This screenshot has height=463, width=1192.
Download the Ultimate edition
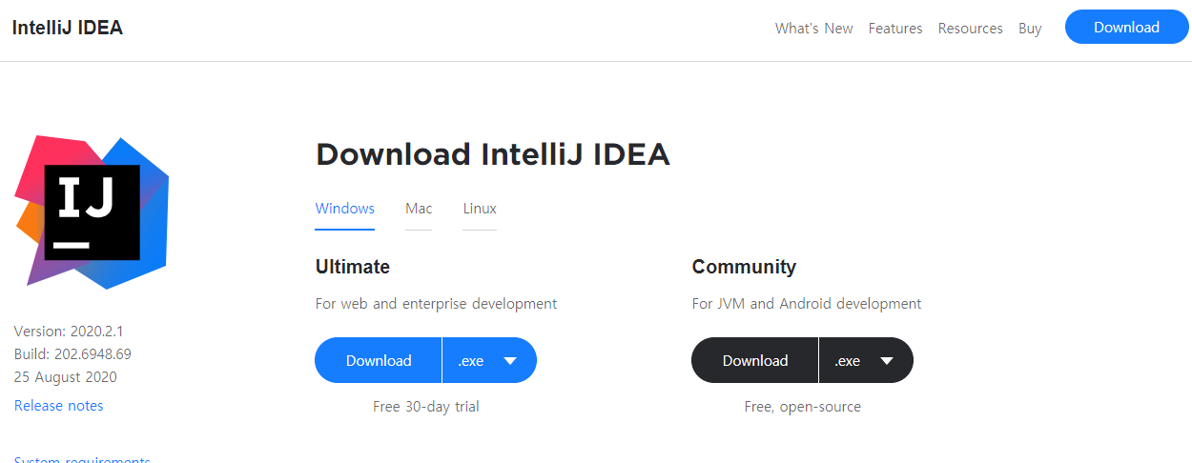coord(379,360)
